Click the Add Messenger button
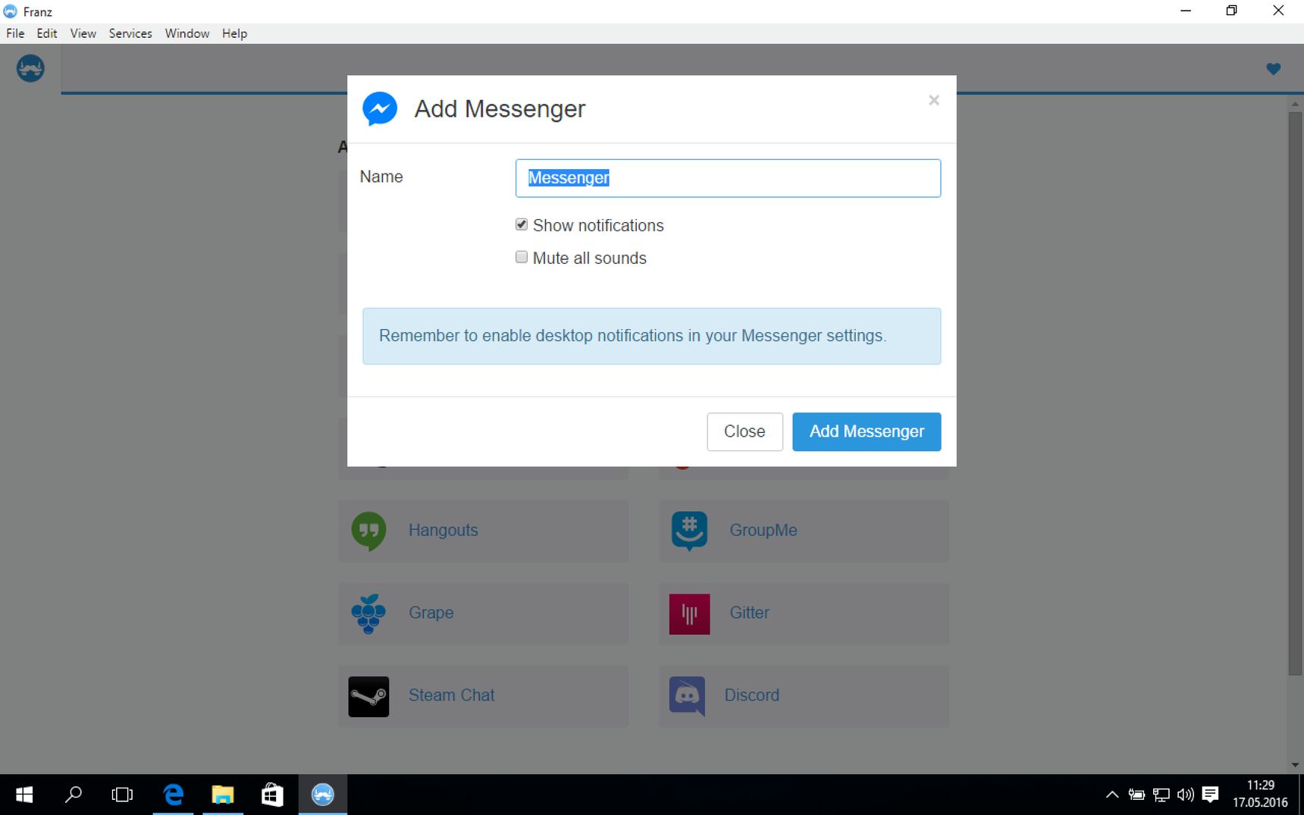Image resolution: width=1304 pixels, height=815 pixels. [x=867, y=431]
